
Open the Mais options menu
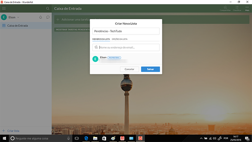[247, 8]
